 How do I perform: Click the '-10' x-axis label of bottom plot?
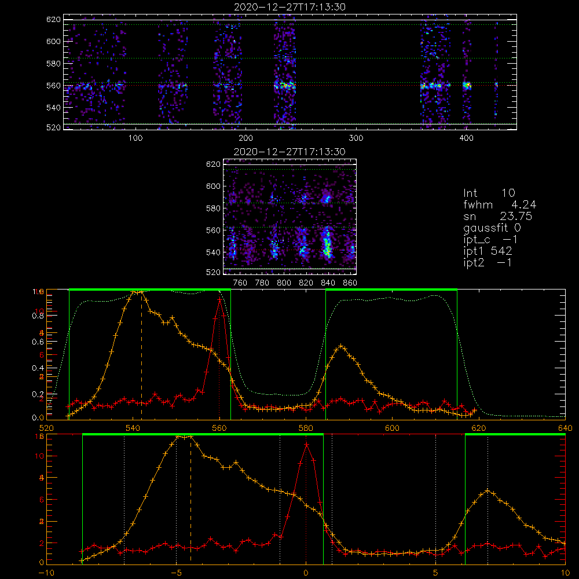point(46,573)
